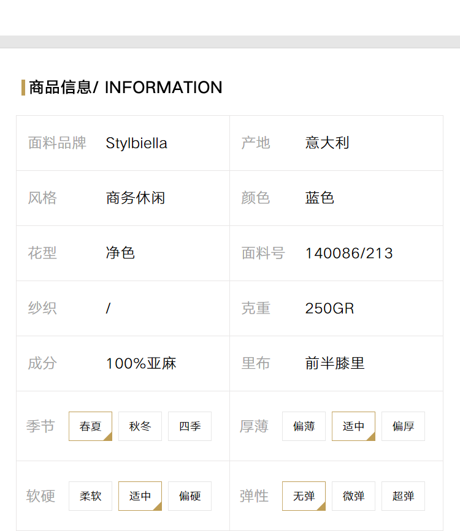Select the 秋冬 season option
460x531 pixels.
point(140,426)
